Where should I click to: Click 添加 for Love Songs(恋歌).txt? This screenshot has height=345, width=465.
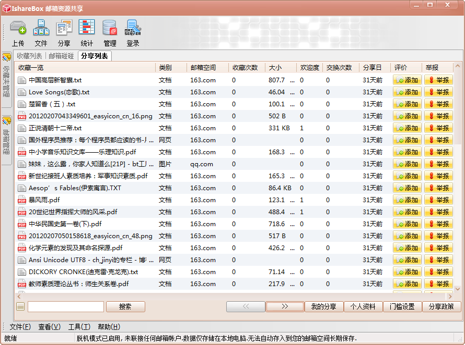coord(407,92)
